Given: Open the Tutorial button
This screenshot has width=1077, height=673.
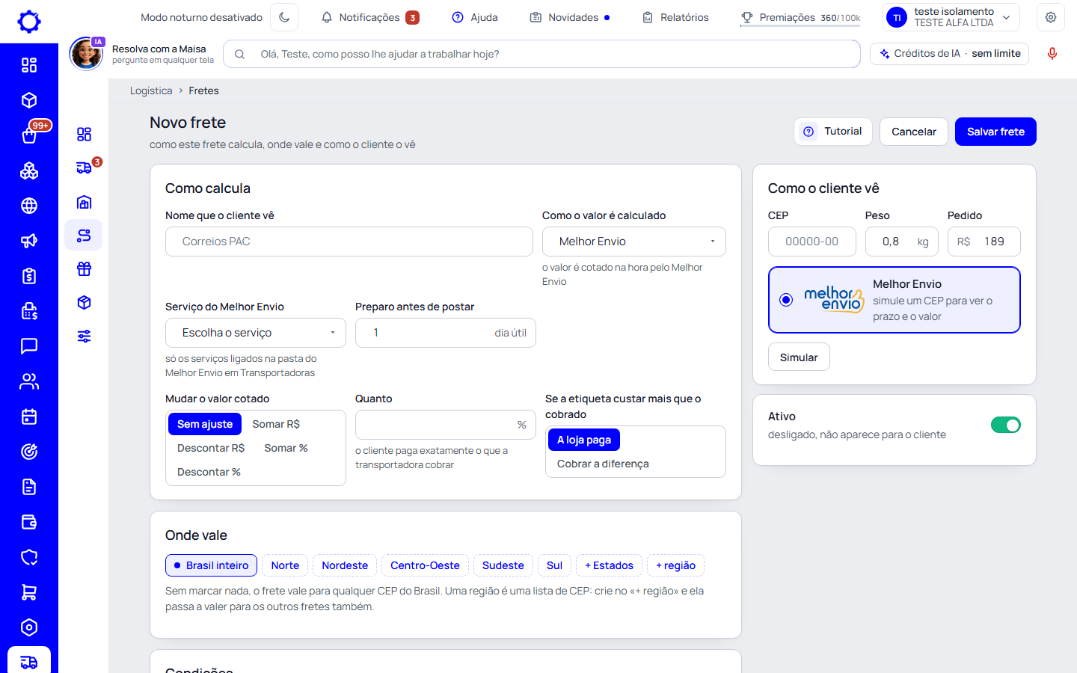Looking at the screenshot, I should (833, 132).
